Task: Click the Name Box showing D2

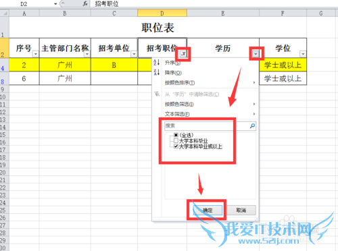Action: coord(24,4)
